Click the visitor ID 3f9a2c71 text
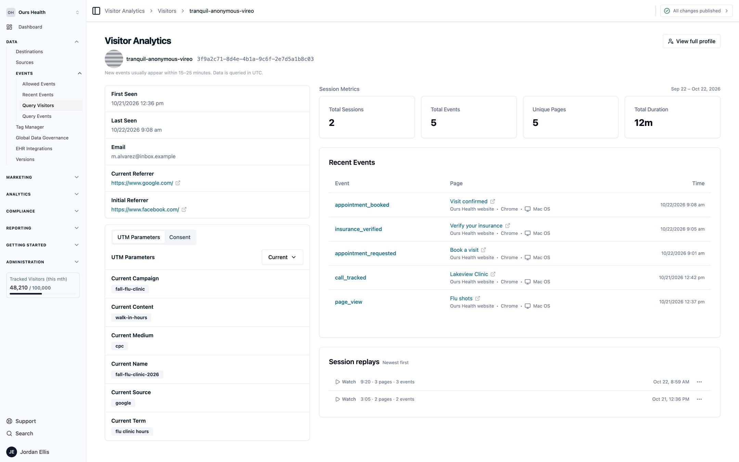This screenshot has width=739, height=462. tap(255, 59)
